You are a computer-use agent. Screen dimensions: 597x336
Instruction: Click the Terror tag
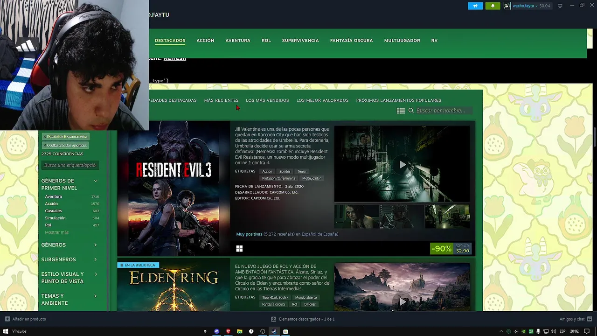coord(302,171)
